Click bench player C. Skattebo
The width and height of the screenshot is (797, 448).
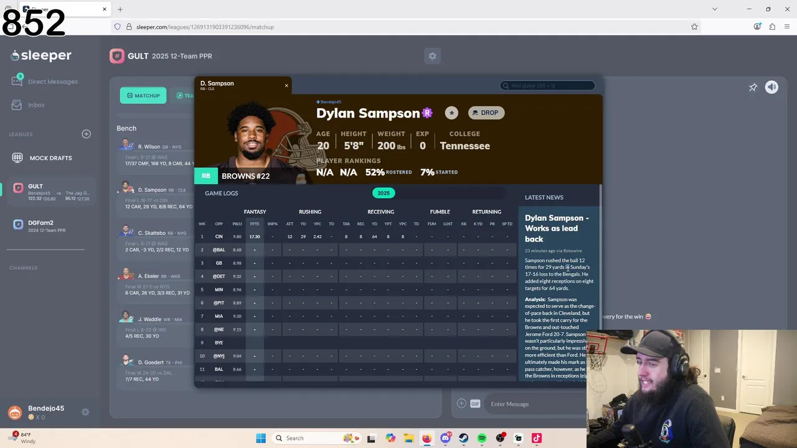[x=156, y=241]
